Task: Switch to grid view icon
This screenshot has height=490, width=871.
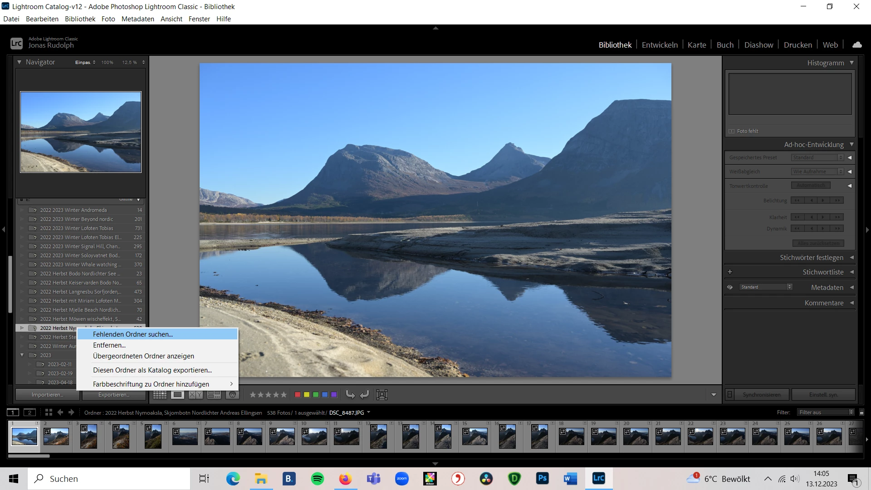Action: point(160,395)
